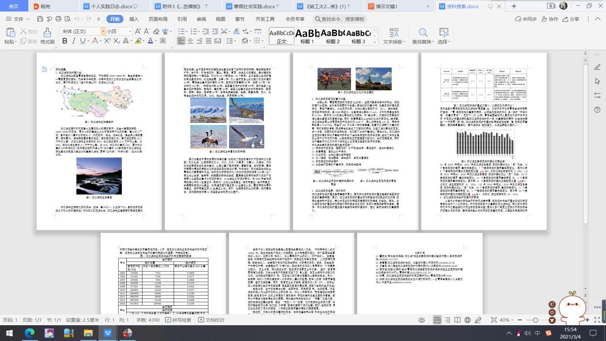
Task: Click the zoom slider in status bar
Action: click(535, 320)
